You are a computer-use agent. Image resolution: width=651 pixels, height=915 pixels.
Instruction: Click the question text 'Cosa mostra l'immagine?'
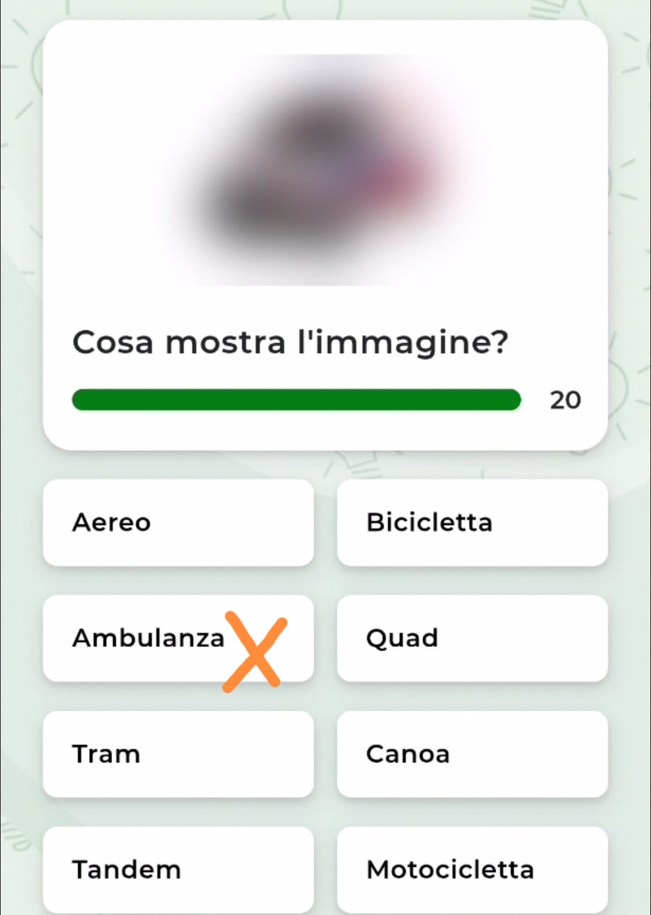290,342
